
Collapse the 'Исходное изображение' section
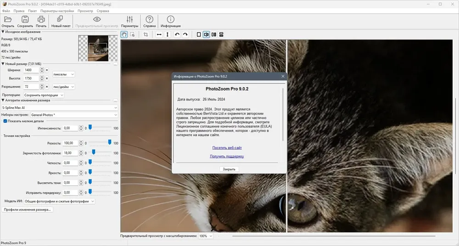coord(2,32)
